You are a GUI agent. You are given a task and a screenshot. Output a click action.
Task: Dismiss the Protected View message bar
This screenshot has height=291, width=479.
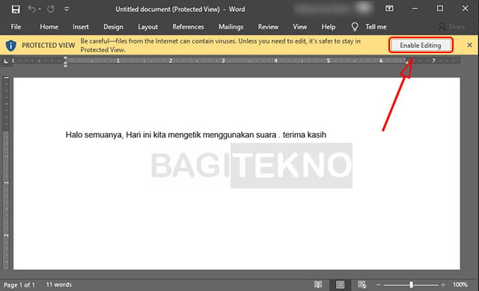[469, 45]
